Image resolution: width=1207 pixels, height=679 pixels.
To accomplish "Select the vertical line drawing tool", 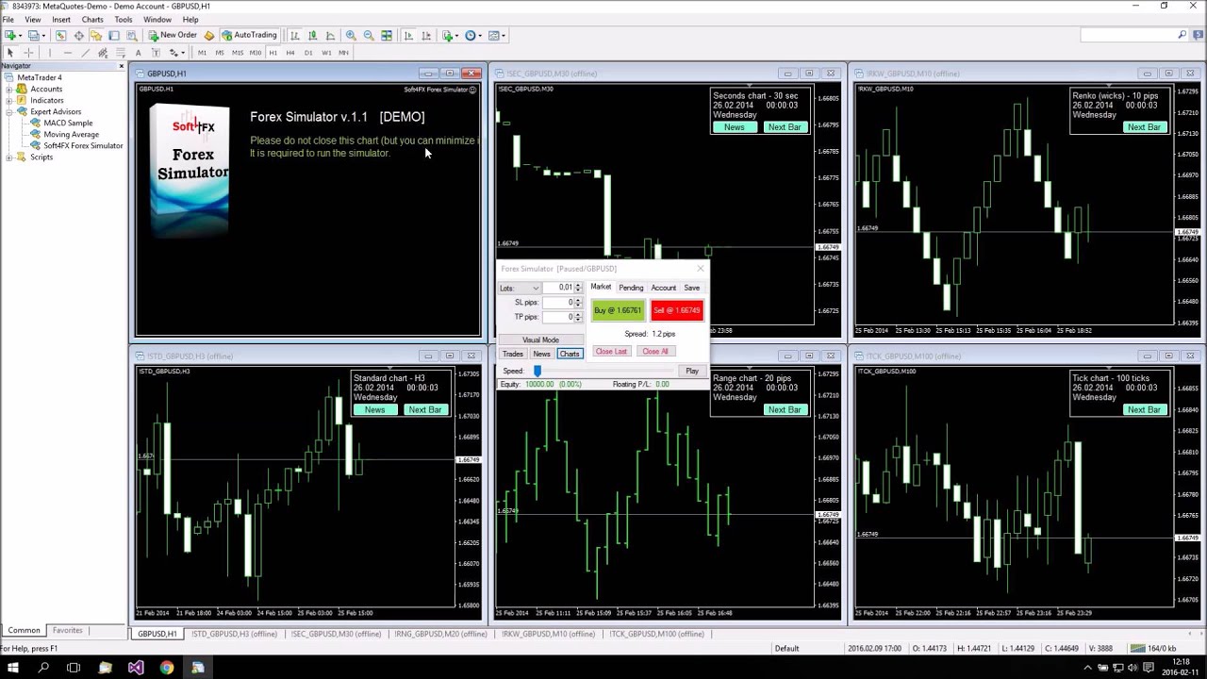I will pos(50,53).
